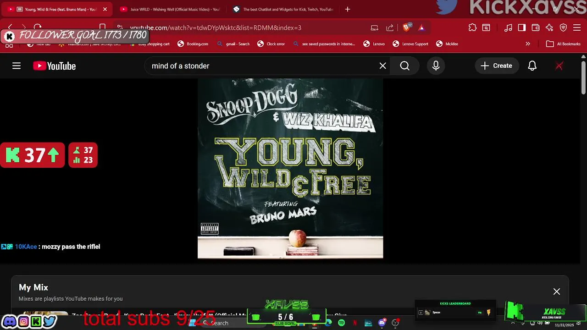Close the Young, Wild & Free tab
587x330 pixels.
(105, 9)
